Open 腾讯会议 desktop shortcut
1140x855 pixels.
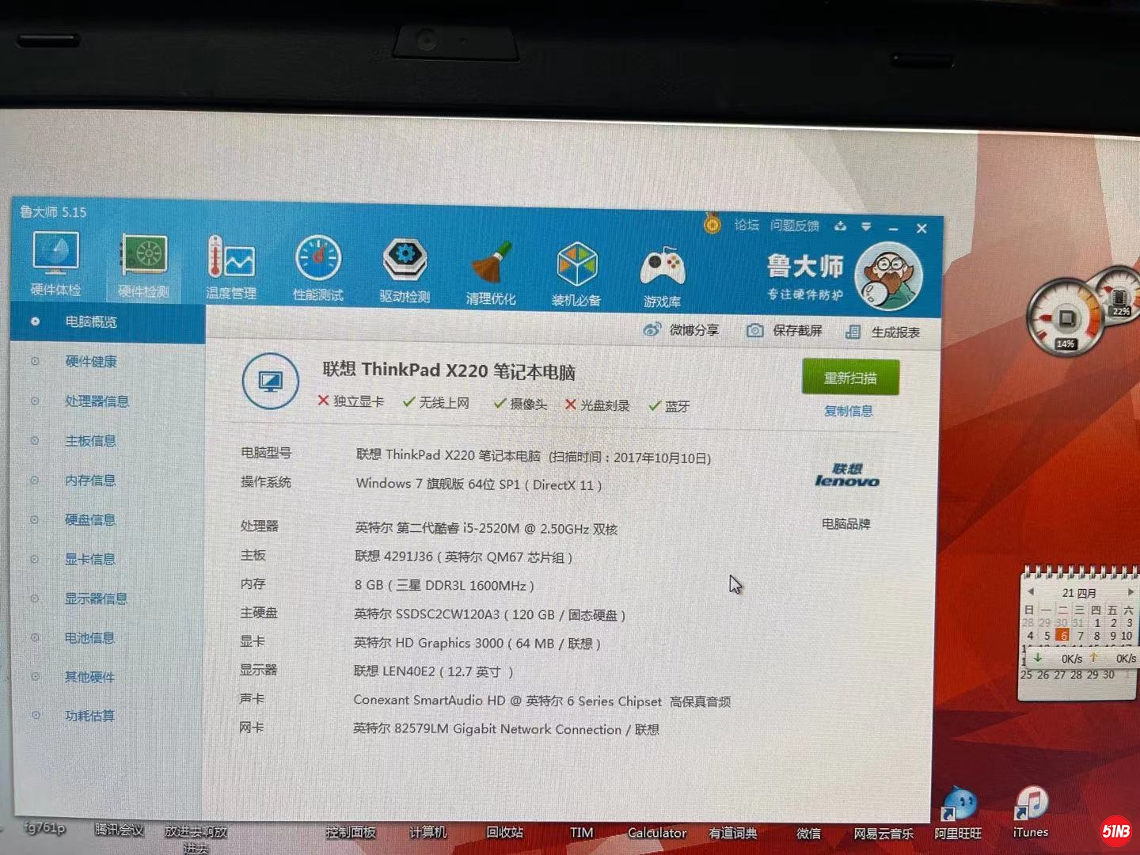120,830
